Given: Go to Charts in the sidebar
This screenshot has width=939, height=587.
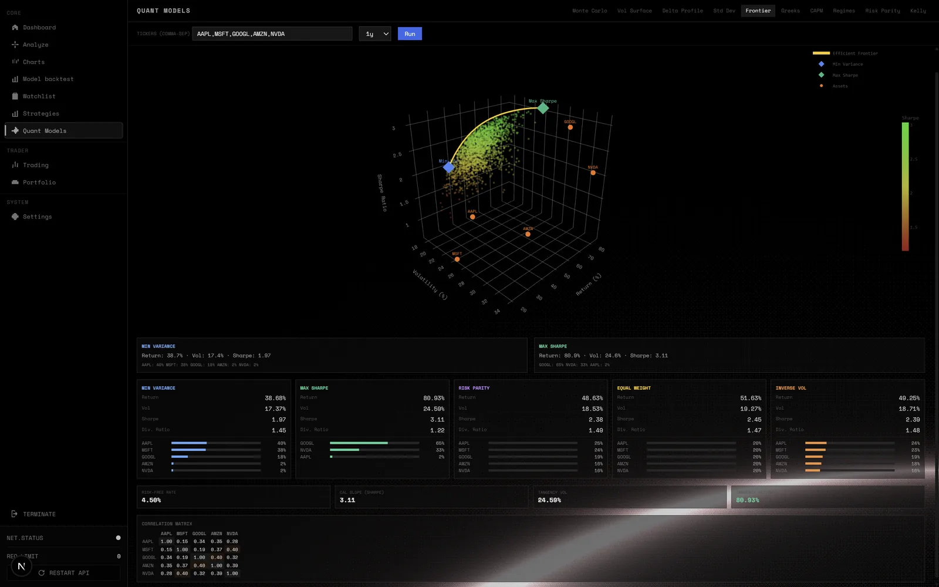Looking at the screenshot, I should (63, 62).
